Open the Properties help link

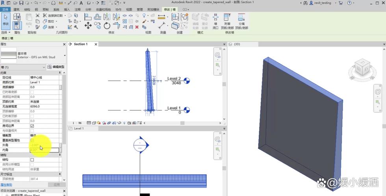tap(6, 184)
